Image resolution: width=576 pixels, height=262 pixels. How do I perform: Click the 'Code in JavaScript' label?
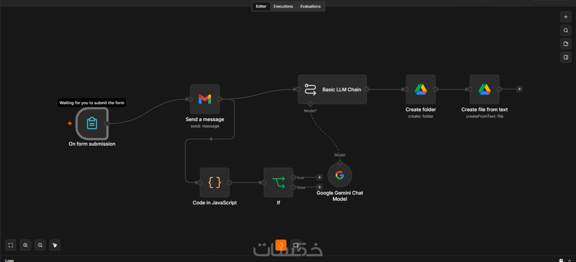[215, 203]
